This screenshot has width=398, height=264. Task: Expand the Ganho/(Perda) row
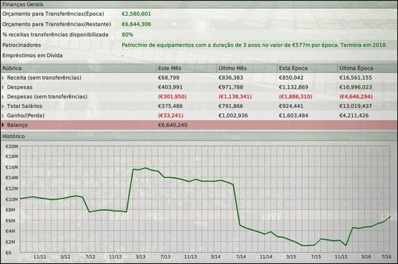(x=3, y=115)
